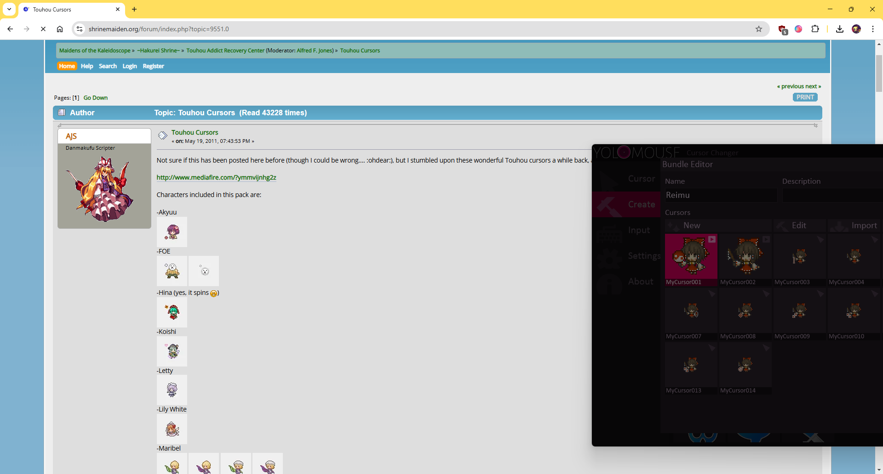The width and height of the screenshot is (883, 474).
Task: Switch to Create tab in YoloMouse
Action: click(x=627, y=204)
